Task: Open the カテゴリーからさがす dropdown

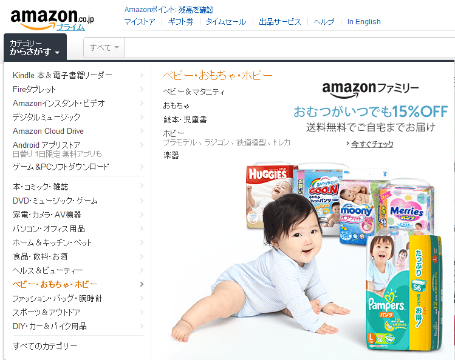Action: (35, 47)
